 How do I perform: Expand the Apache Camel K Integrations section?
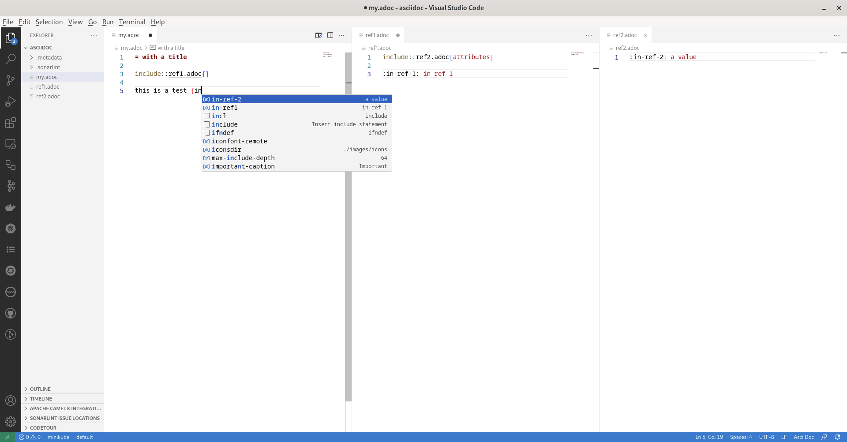[x=63, y=408]
